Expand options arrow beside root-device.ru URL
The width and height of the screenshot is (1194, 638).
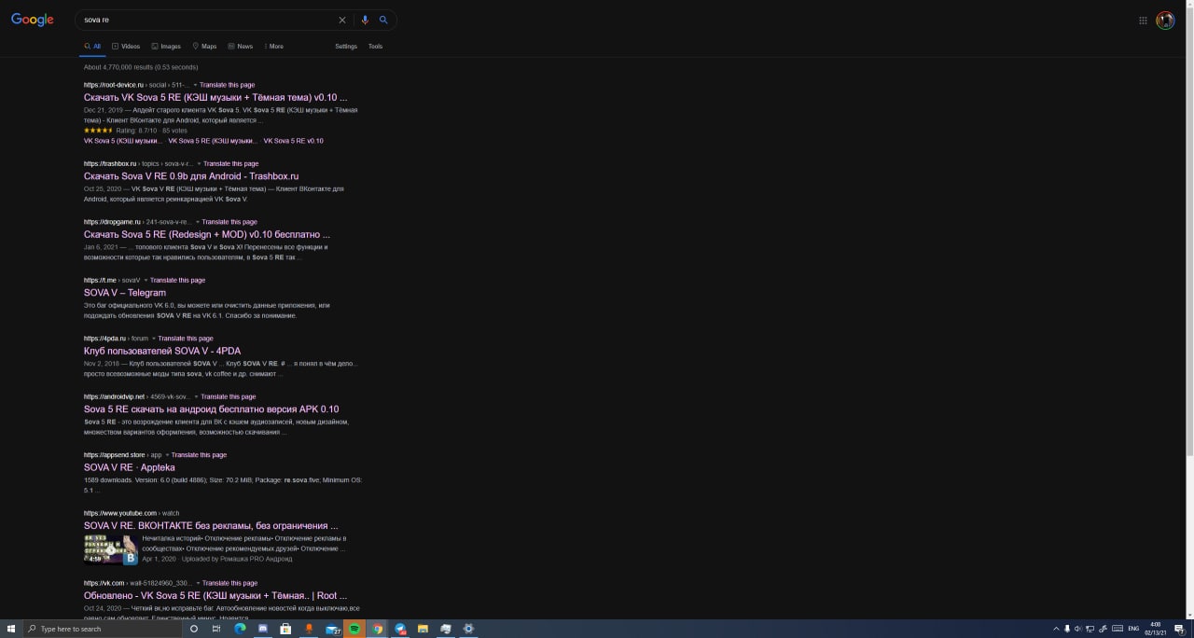pos(195,85)
